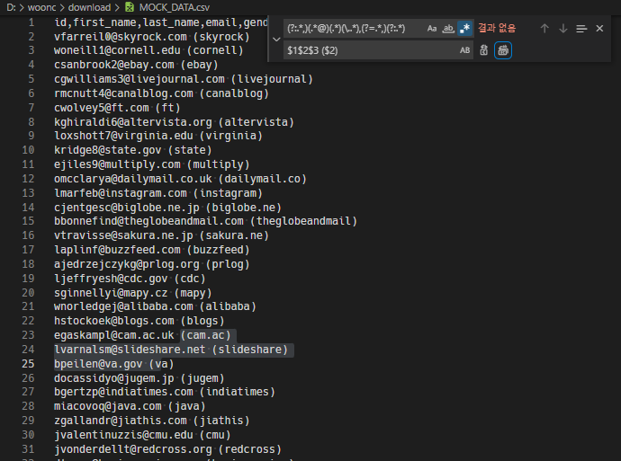Close the find and replace widget
621x461 pixels.
point(599,29)
